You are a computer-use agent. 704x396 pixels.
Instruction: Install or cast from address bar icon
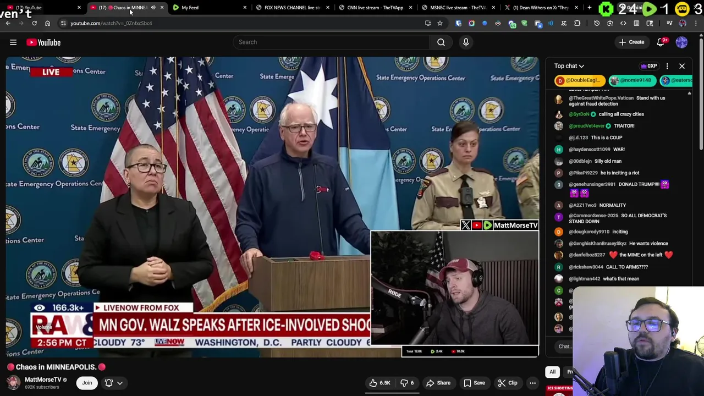pos(428,23)
